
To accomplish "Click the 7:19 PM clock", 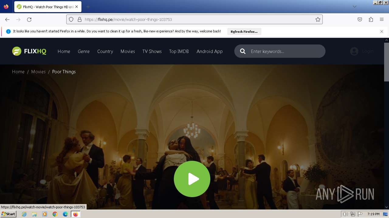I will coord(373,214).
